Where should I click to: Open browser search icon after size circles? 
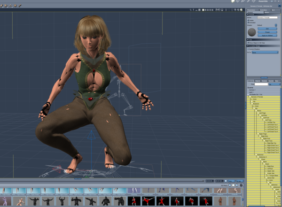(x=241, y=185)
